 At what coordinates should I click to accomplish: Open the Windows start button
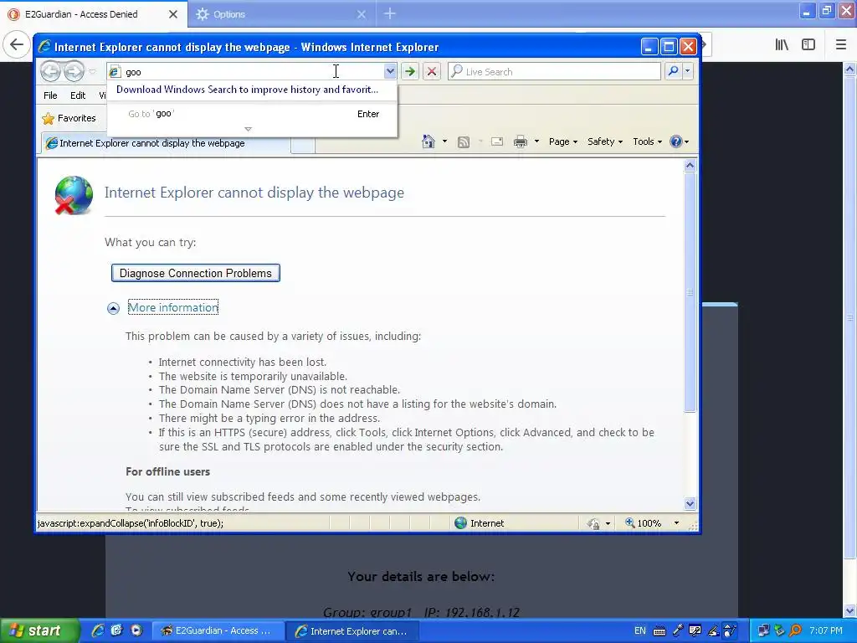pyautogui.click(x=39, y=630)
